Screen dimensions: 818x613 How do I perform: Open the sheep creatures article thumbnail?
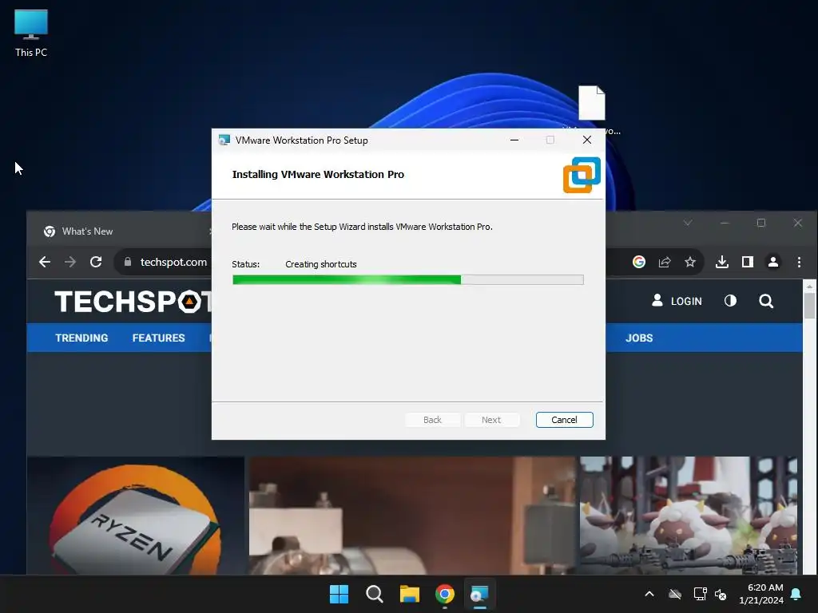click(x=689, y=516)
